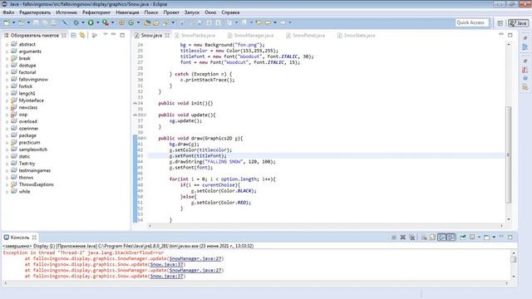
Task: Click the Quick Access search field
Action: point(471,22)
